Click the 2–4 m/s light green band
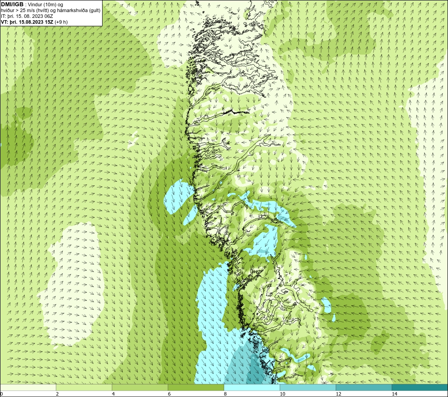The width and height of the screenshot is (448, 397). (x=84, y=387)
